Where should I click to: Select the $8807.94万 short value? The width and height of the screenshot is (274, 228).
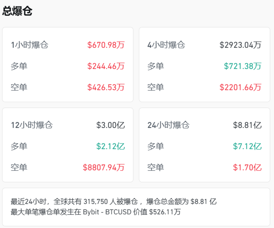104,167
